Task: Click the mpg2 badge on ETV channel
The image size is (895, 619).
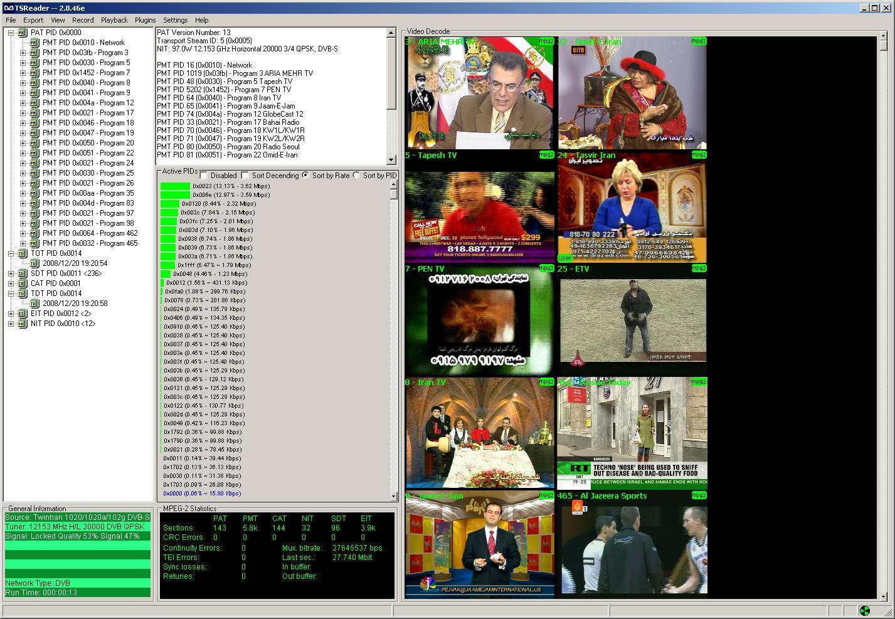Action: [699, 268]
